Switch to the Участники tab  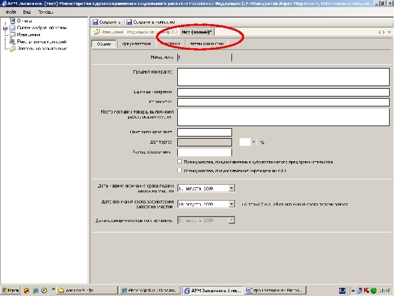pos(171,43)
